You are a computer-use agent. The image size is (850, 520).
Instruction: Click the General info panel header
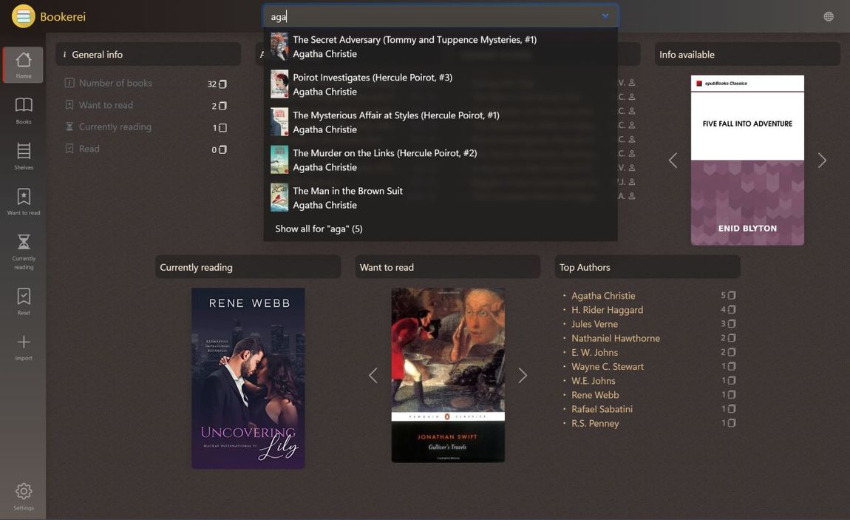pos(148,54)
